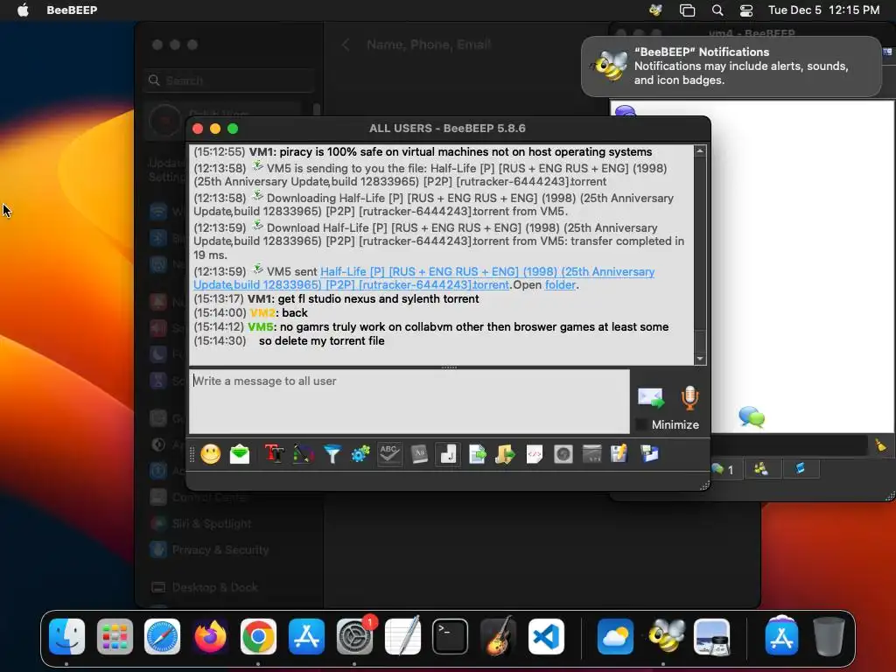Viewport: 896px width, 672px height.
Task: Open the 'folder' link in chat
Action: [560, 284]
